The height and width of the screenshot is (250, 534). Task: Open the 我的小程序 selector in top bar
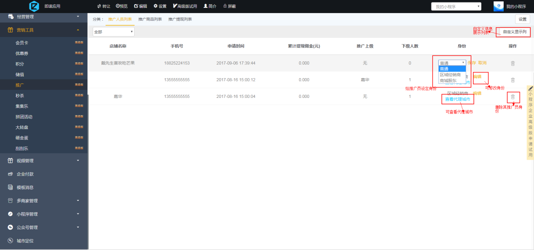point(456,6)
